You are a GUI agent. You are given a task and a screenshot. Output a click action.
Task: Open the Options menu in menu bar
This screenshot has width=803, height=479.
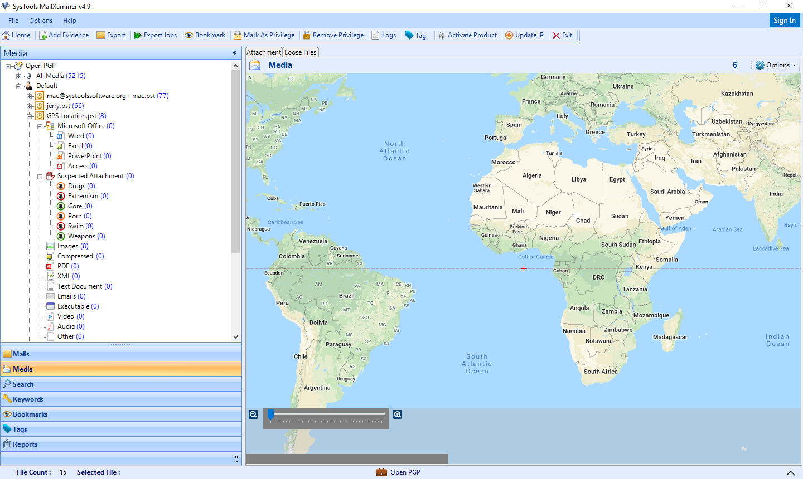point(41,21)
